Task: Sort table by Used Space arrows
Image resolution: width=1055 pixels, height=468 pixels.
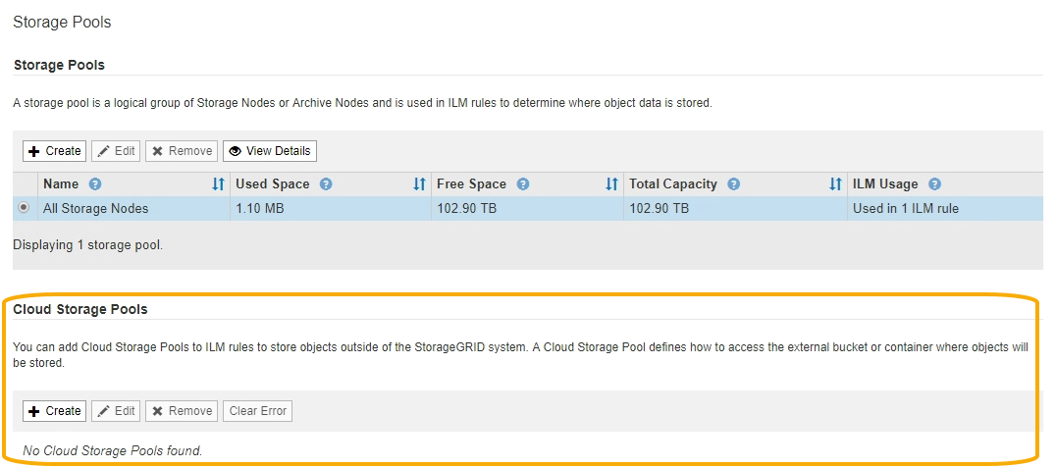Action: (419, 184)
